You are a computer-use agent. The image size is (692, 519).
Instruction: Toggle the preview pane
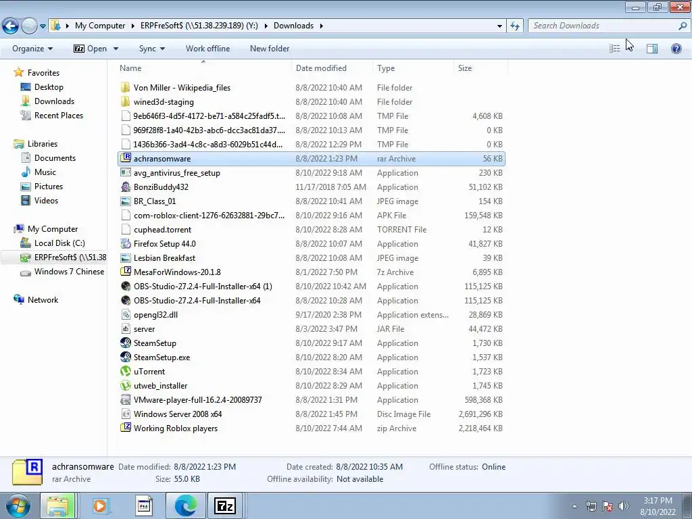652,49
